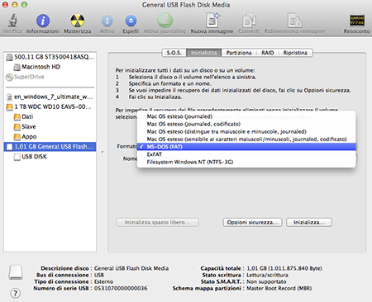Click the Inizializza... button
The height and width of the screenshot is (302, 372).
[x=309, y=222]
